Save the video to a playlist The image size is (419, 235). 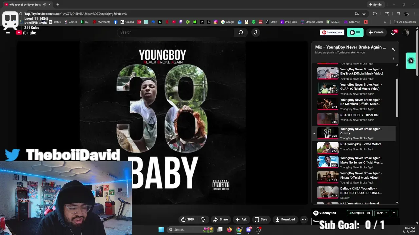(261, 219)
